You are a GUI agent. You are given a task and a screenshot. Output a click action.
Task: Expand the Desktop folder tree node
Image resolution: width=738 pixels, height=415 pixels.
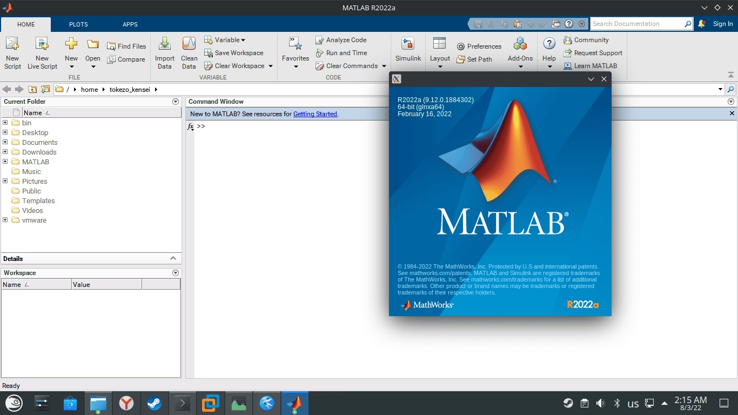pos(5,132)
